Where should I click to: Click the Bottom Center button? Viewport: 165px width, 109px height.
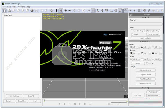click(x=153, y=96)
